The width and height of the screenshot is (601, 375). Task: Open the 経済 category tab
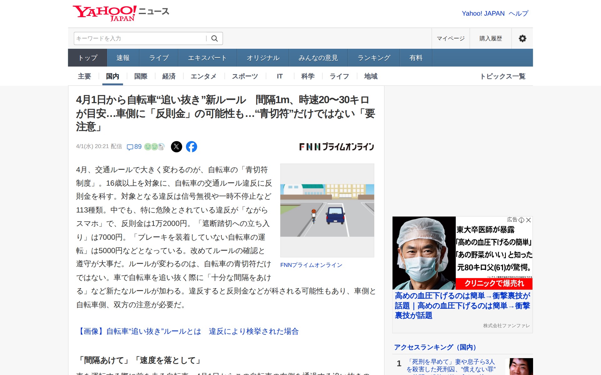tap(169, 76)
